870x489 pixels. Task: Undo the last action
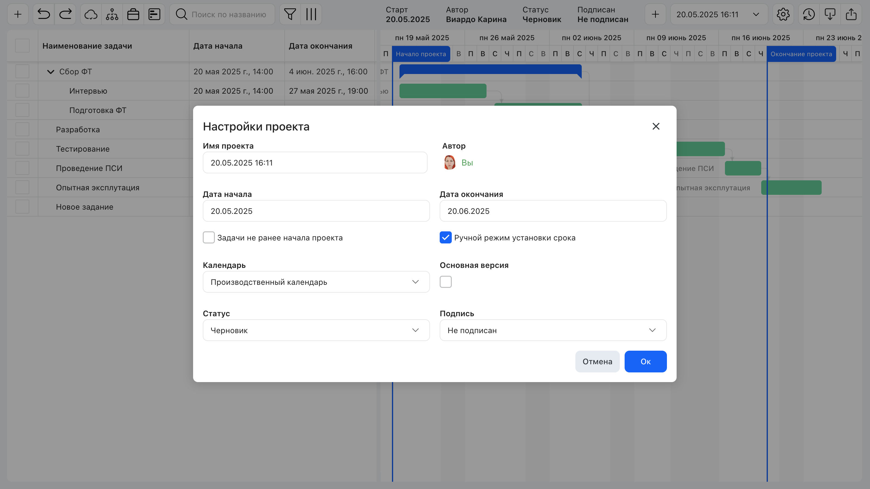click(x=44, y=14)
